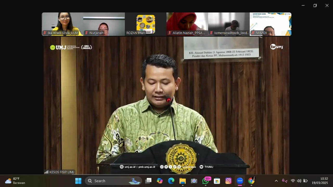333x187 pixels.
Task: Open the Zoom app in the taskbar
Action: click(240, 181)
